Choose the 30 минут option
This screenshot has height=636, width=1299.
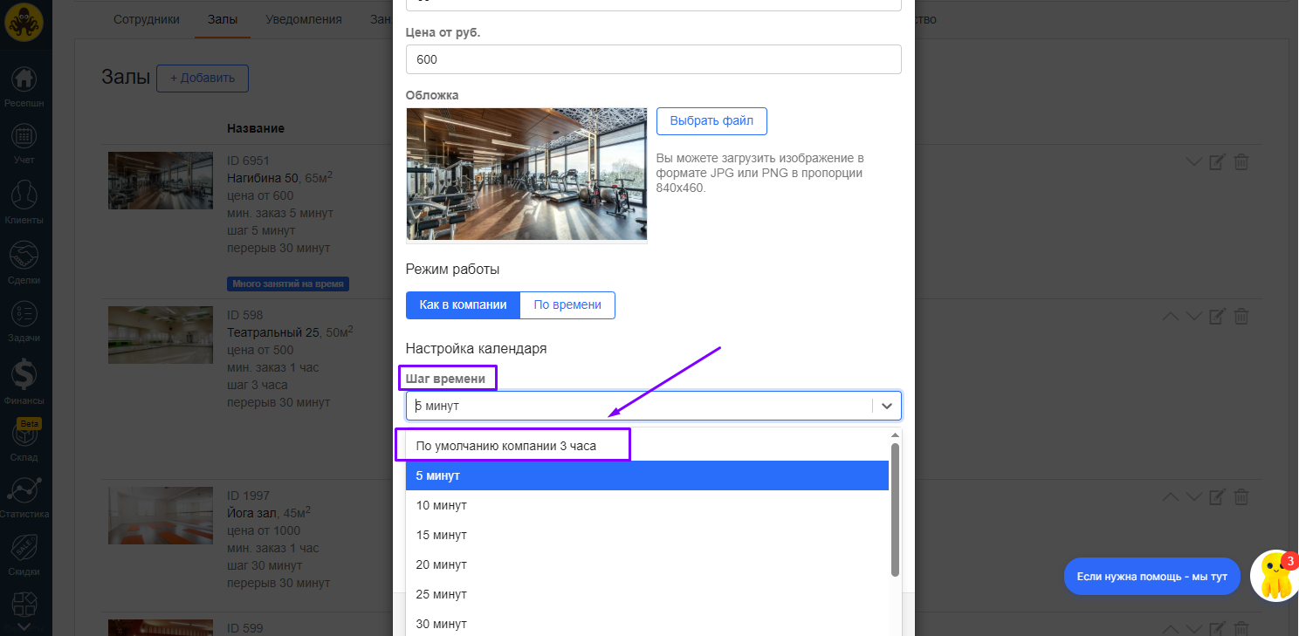click(x=647, y=624)
